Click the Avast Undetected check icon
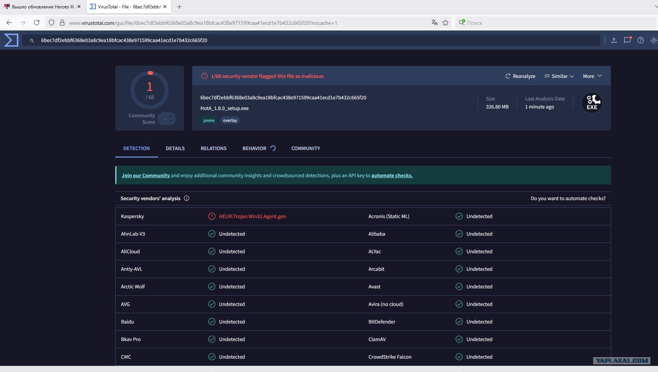The image size is (658, 372). pos(459,286)
